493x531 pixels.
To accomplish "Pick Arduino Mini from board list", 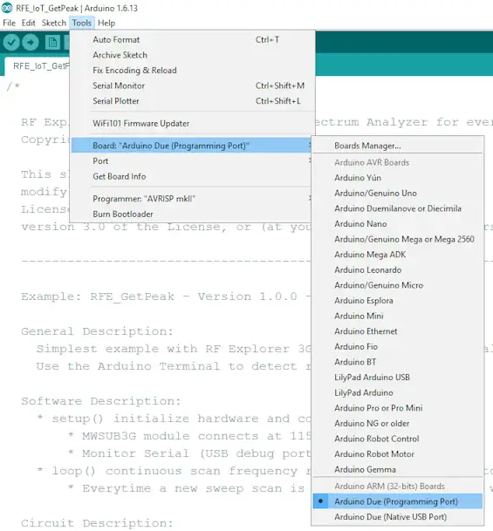I will (x=398, y=316).
